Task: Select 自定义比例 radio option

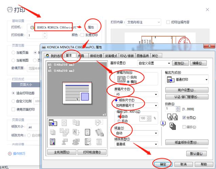Action: pos(13,101)
